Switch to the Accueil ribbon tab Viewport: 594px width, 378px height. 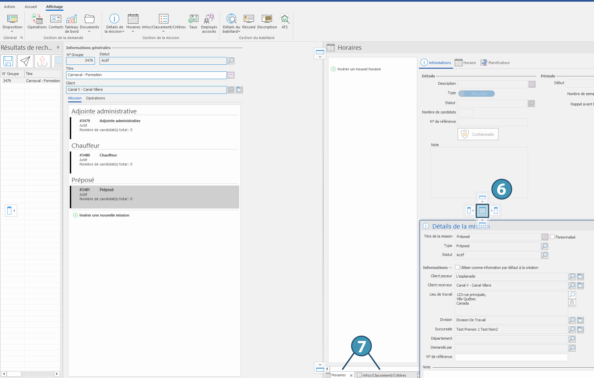click(31, 7)
